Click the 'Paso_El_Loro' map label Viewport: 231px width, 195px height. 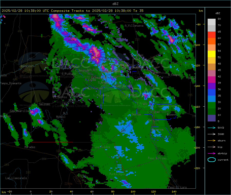point(177,187)
